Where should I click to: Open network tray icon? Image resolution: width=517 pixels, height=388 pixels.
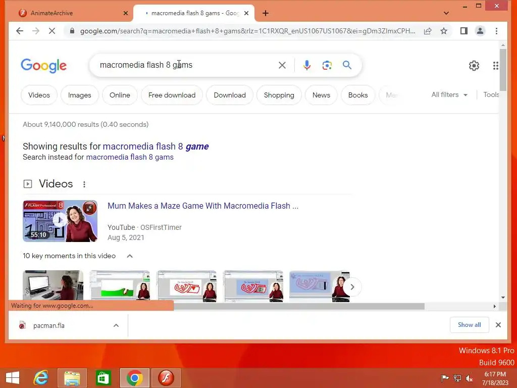(x=457, y=378)
